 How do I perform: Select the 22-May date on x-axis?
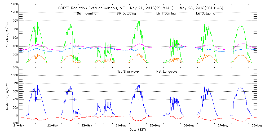point(53,126)
